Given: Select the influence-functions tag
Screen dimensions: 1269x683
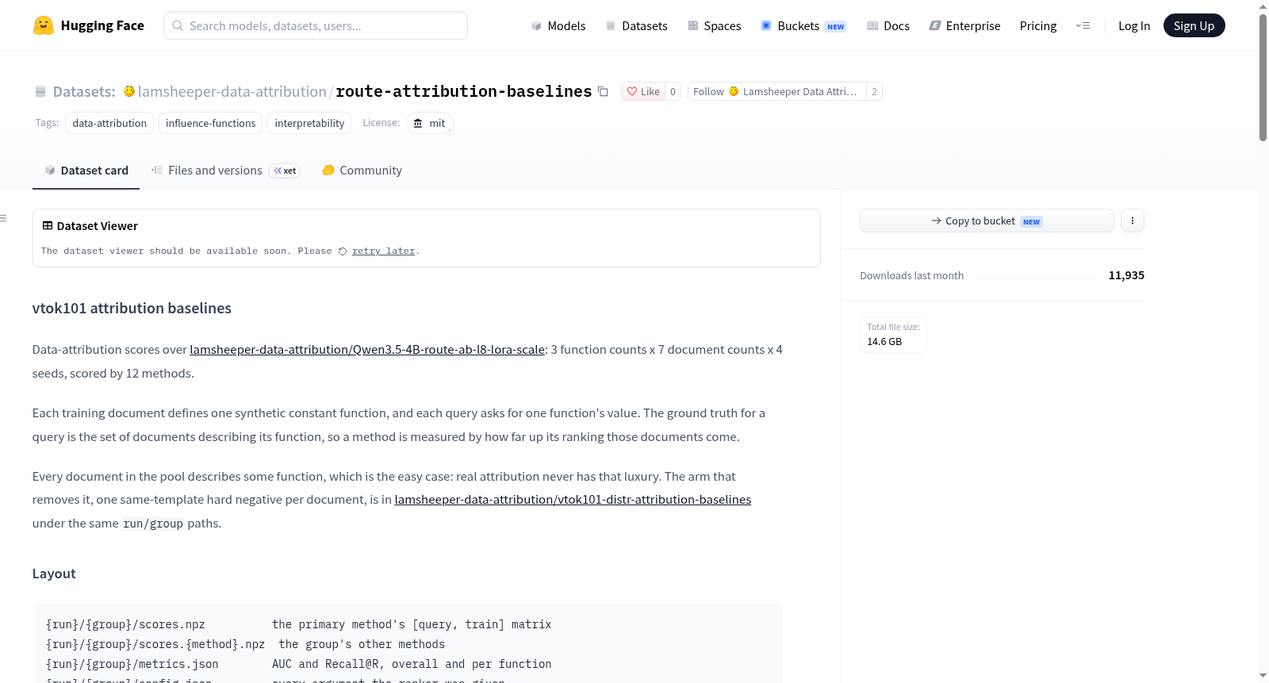Looking at the screenshot, I should pyautogui.click(x=210, y=123).
